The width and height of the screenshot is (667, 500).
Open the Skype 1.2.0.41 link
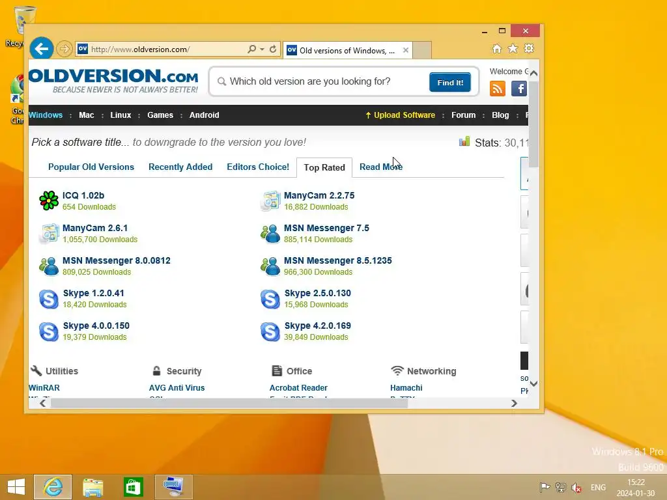(94, 294)
